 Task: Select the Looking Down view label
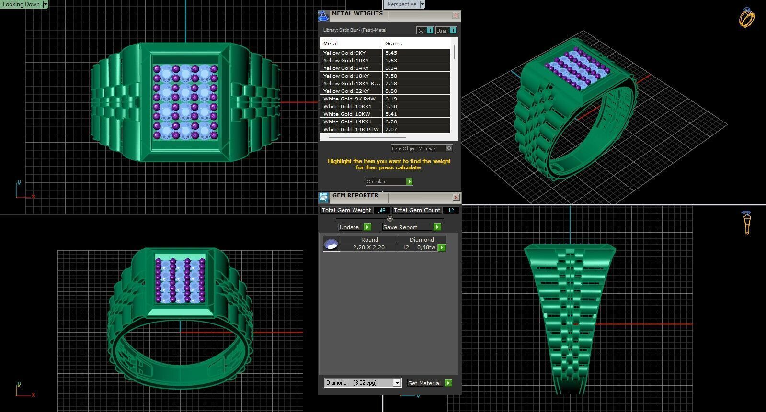22,4
